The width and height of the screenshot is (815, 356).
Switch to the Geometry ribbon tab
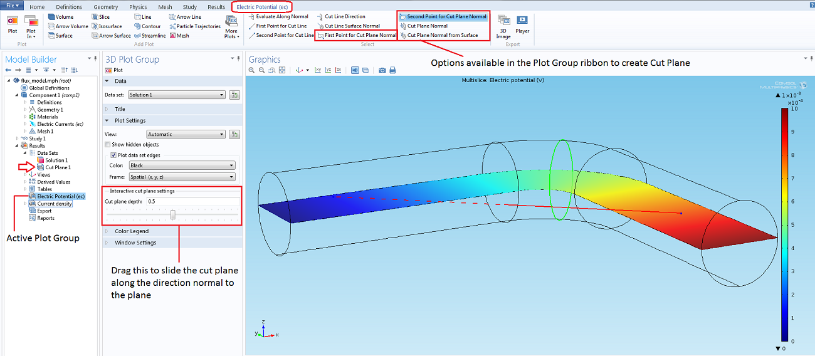coord(105,7)
